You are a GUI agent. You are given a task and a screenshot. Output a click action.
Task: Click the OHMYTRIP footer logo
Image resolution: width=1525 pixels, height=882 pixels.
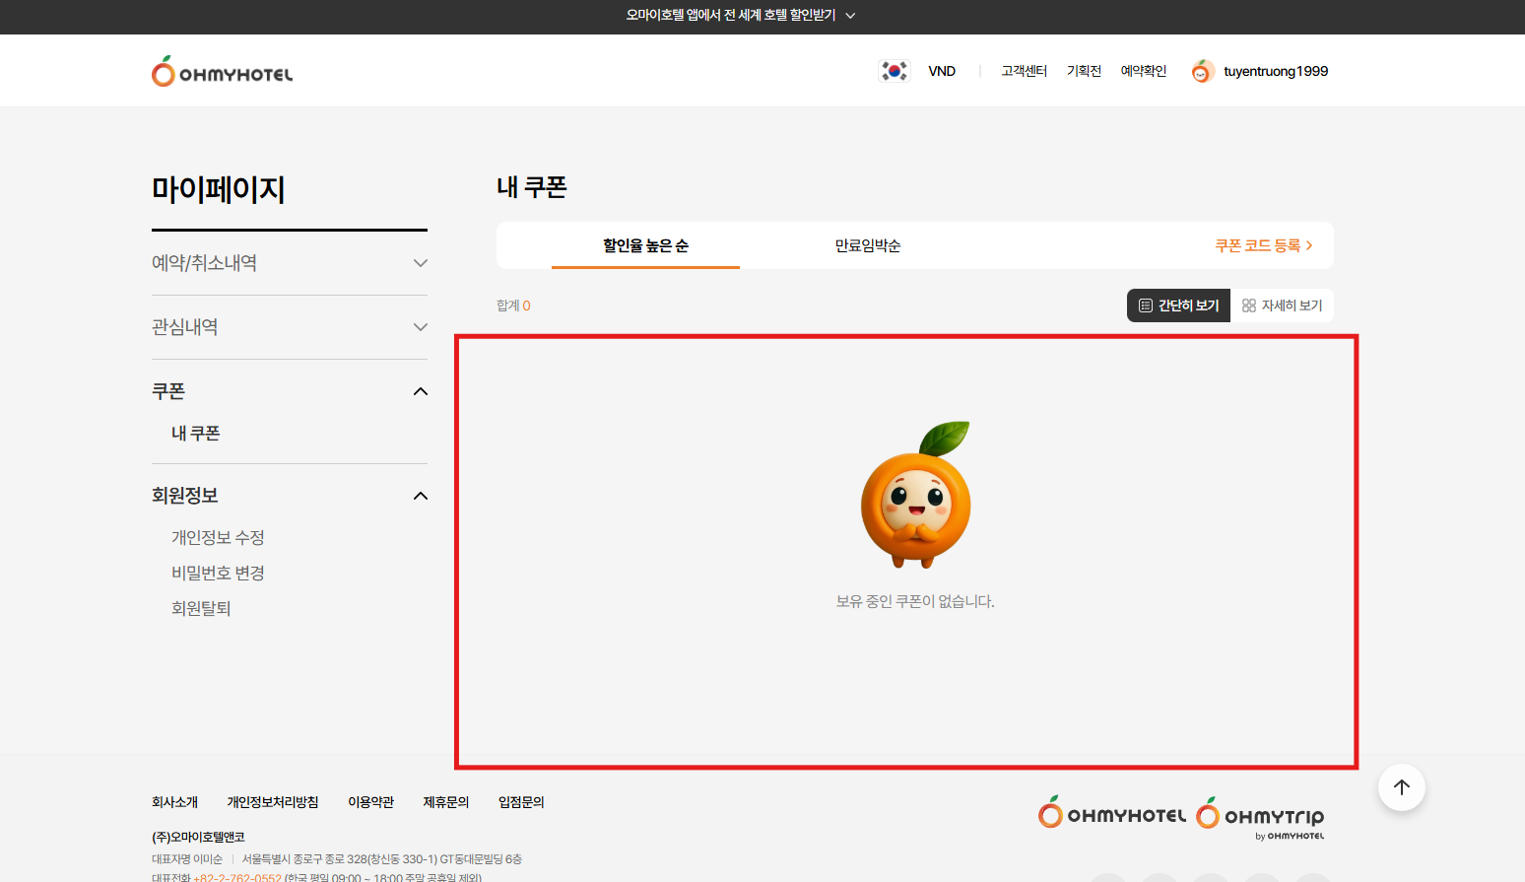click(1260, 818)
